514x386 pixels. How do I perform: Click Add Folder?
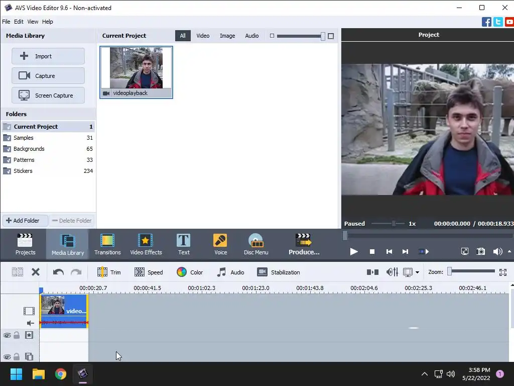pyautogui.click(x=25, y=221)
